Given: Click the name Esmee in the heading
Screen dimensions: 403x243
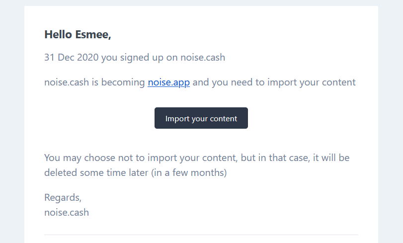Looking at the screenshot, I should [x=93, y=34].
